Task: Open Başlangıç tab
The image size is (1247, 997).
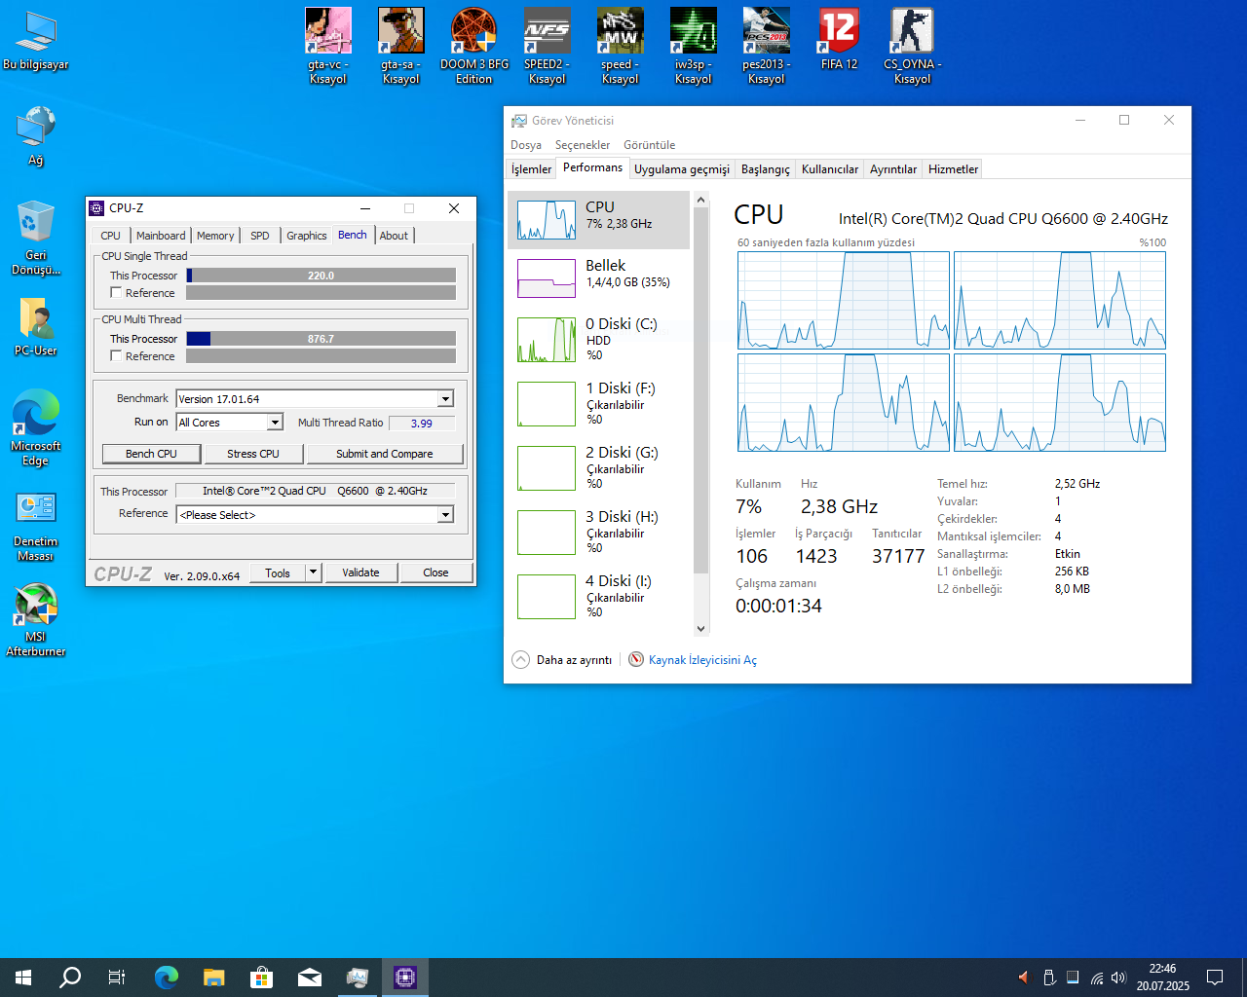Action: [766, 169]
